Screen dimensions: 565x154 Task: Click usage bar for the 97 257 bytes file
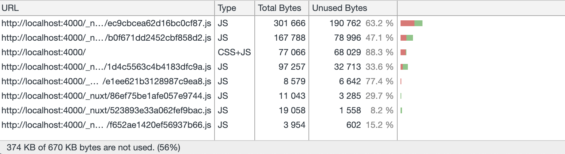click(404, 67)
